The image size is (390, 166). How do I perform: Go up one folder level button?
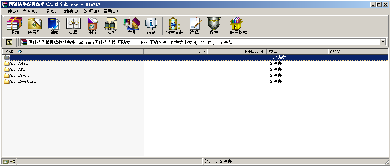coord(9,42)
